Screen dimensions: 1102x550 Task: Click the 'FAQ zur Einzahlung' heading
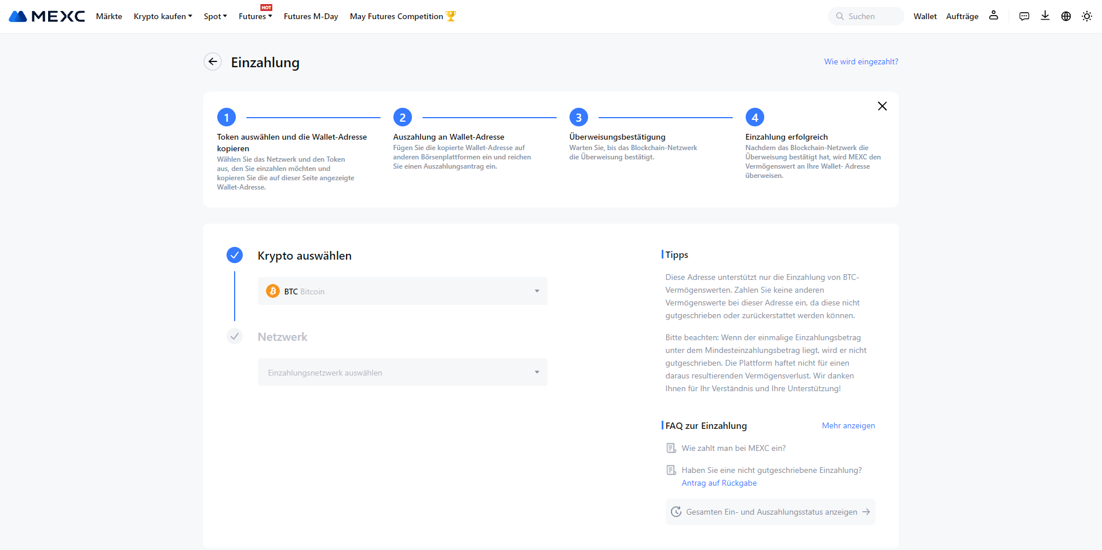tap(706, 425)
